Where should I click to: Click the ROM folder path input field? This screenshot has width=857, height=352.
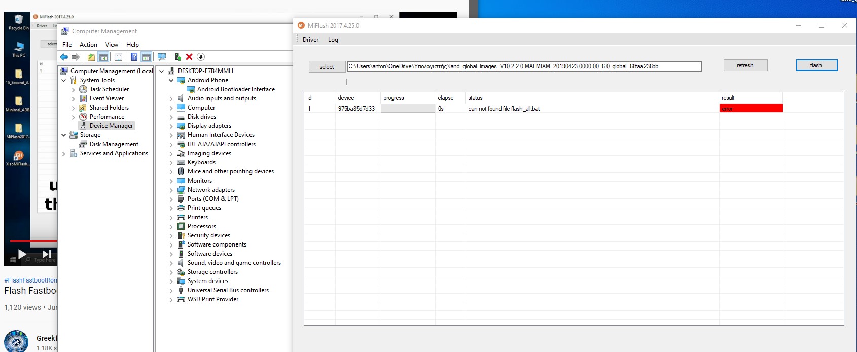tap(524, 66)
